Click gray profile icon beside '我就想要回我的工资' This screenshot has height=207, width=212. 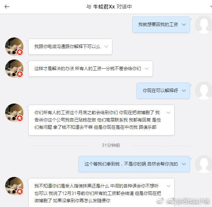(x=204, y=25)
